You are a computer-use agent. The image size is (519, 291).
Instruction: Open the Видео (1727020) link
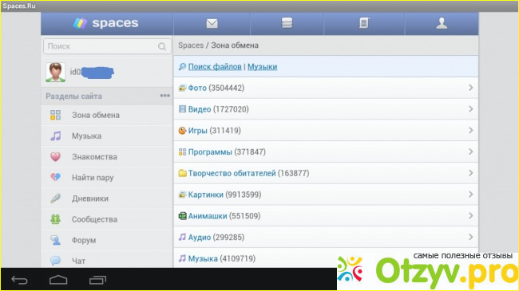coord(219,109)
